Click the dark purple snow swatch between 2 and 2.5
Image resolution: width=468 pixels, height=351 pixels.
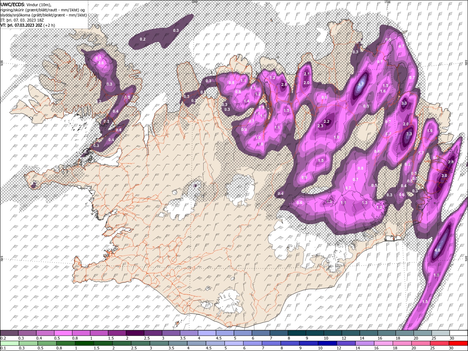[x=135, y=333]
